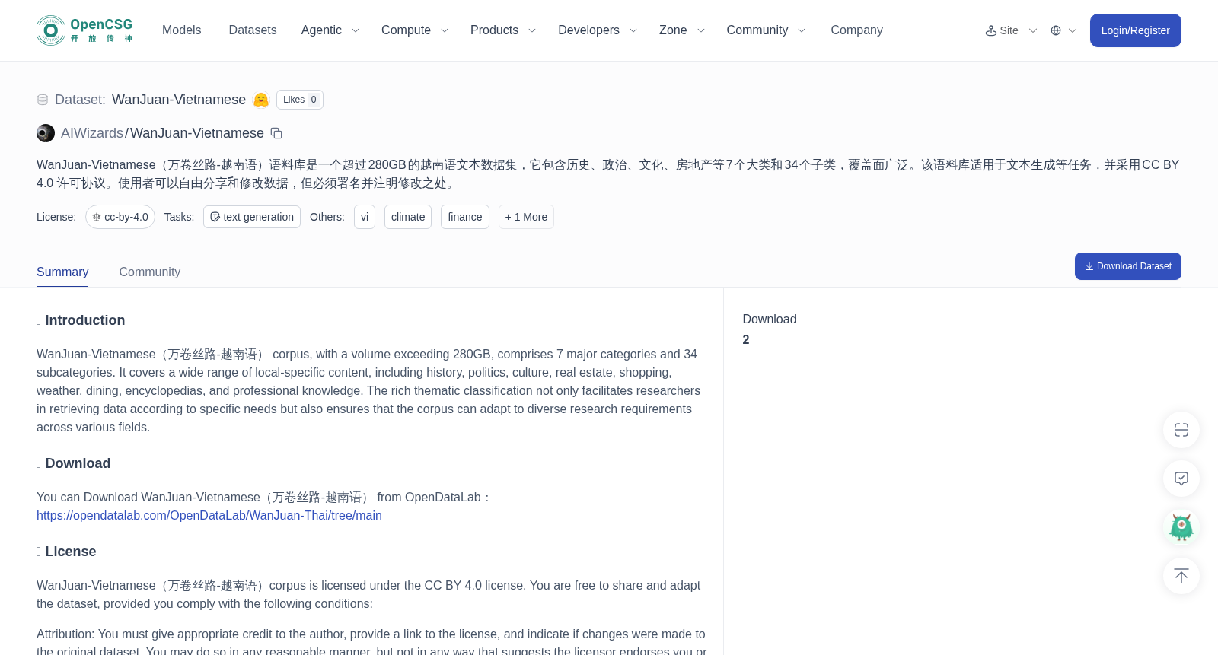Viewport: 1218px width, 655px height.
Task: Click the Introduction heading
Action: point(81,320)
